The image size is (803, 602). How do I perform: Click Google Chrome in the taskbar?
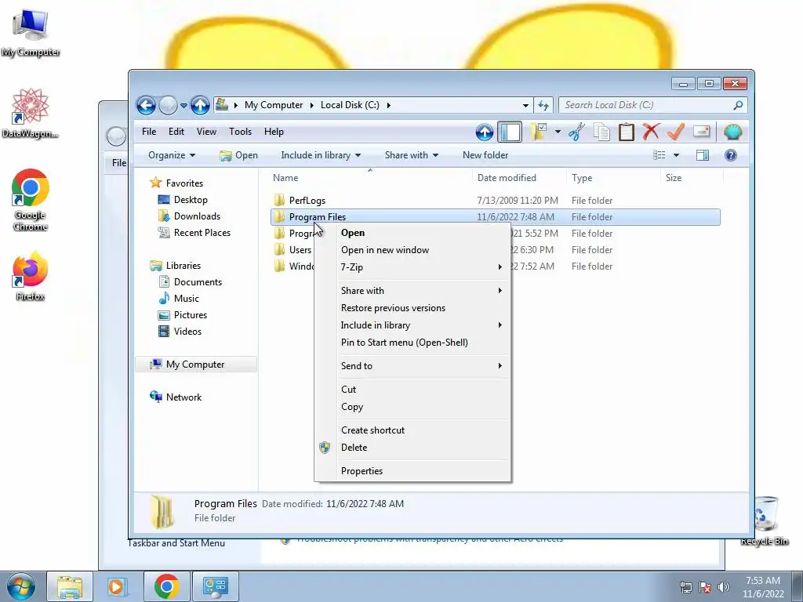pos(166,586)
